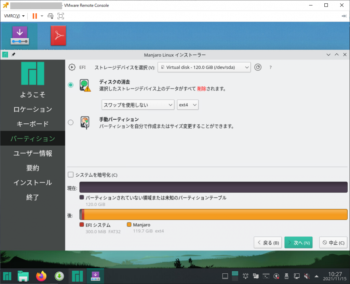The image size is (350, 284).
Task: Click the updates tray icon
Action: 276,276
